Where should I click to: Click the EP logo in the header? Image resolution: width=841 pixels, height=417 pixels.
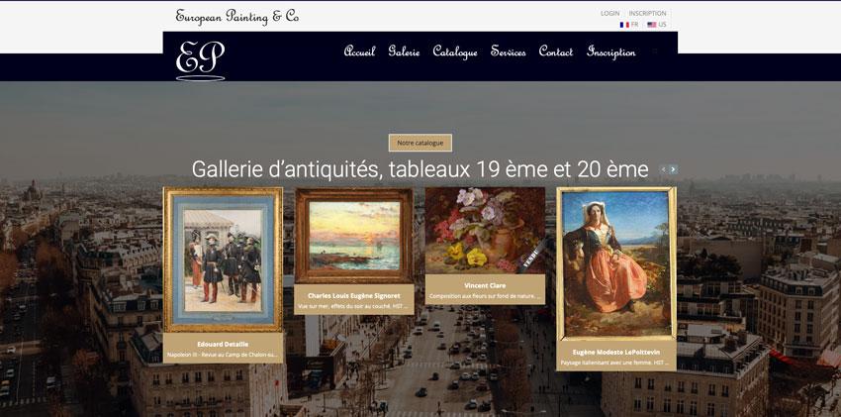coord(201,60)
